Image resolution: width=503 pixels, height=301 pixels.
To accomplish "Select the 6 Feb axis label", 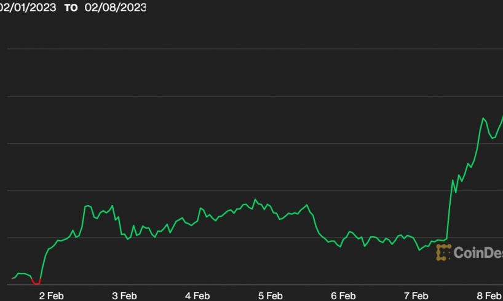I will [x=343, y=295].
